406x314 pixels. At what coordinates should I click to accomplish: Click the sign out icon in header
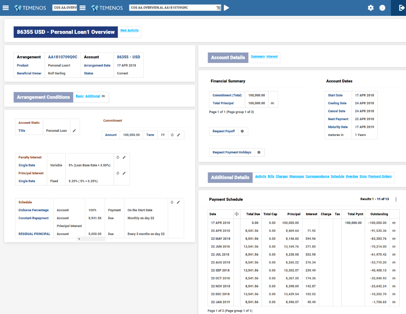click(401, 8)
